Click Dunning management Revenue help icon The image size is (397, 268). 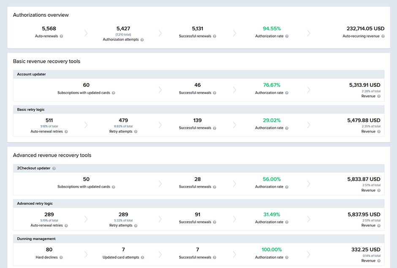tap(379, 261)
